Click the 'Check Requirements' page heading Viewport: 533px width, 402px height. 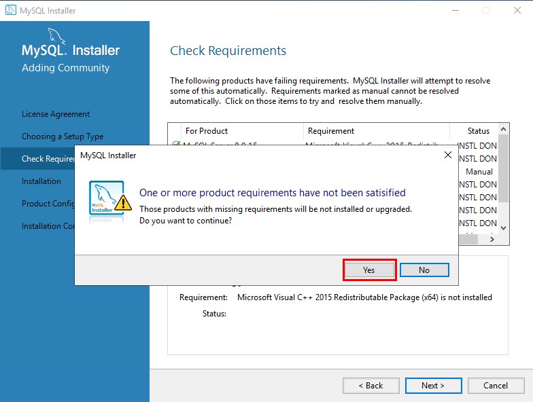(228, 50)
